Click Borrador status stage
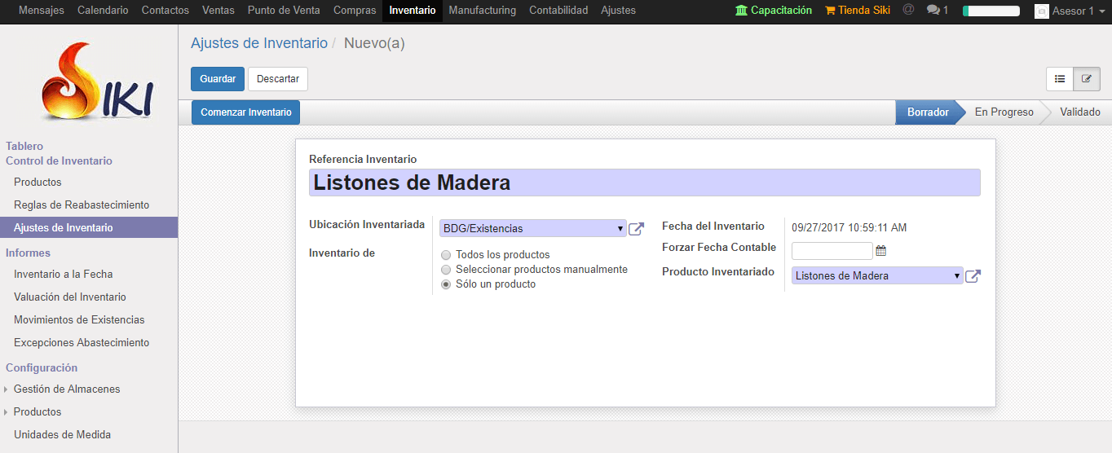 [928, 112]
